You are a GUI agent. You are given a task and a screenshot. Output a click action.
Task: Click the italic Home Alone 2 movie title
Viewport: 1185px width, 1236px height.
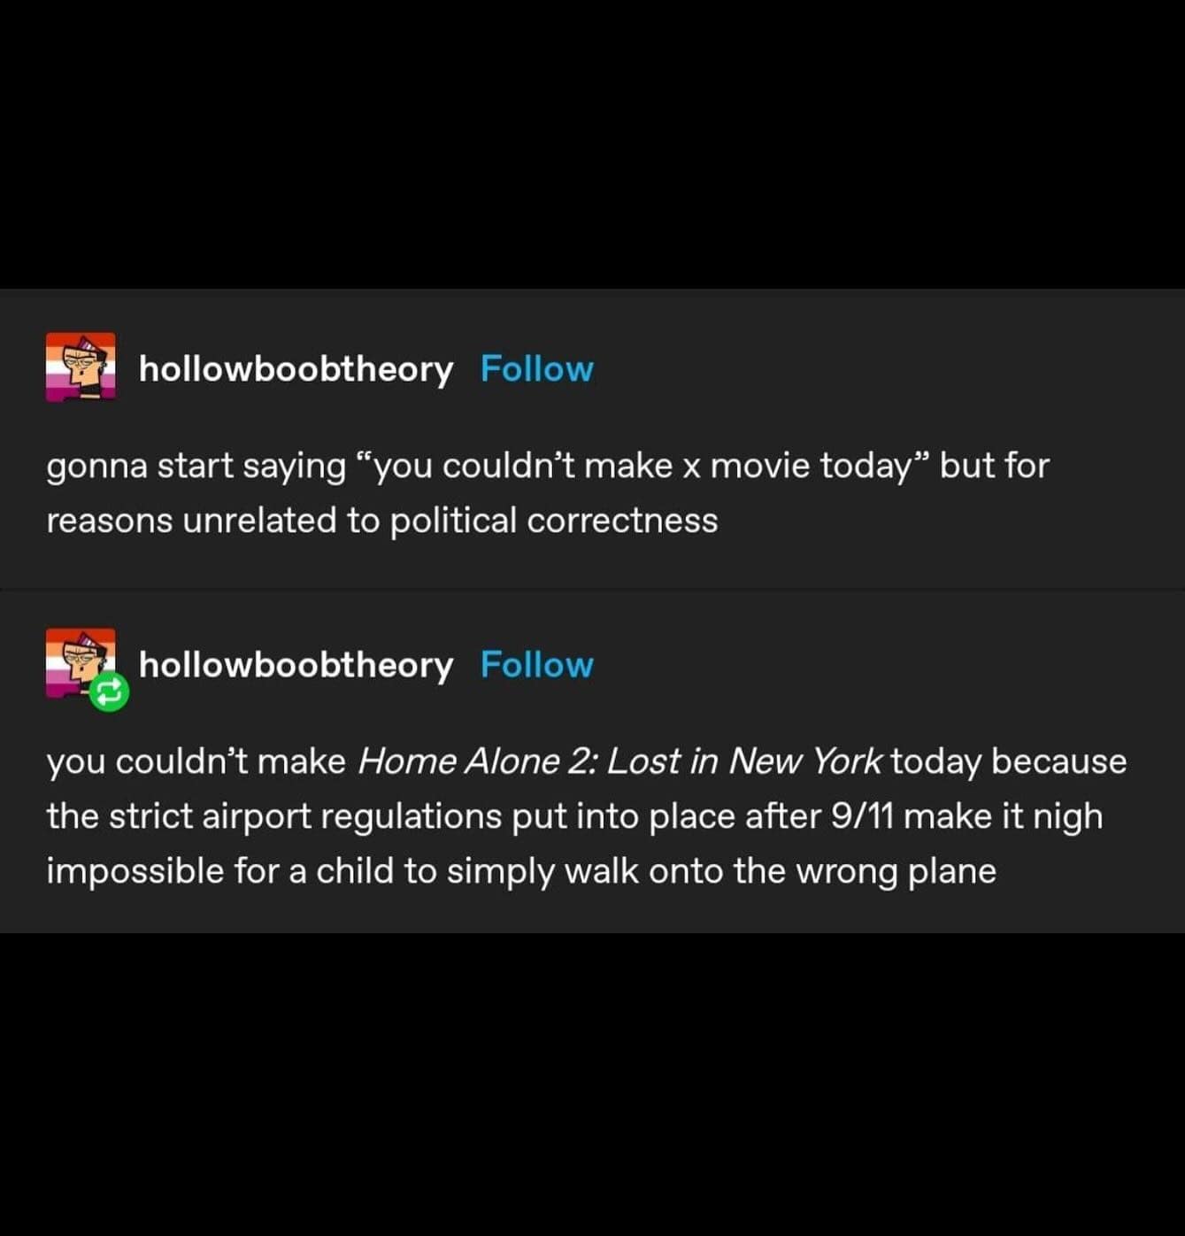click(x=619, y=761)
